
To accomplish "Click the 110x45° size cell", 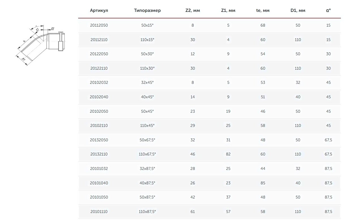I will (x=147, y=125).
